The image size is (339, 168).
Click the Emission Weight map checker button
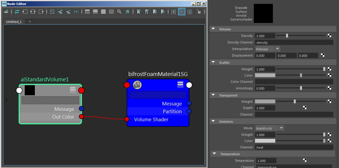click(329, 134)
